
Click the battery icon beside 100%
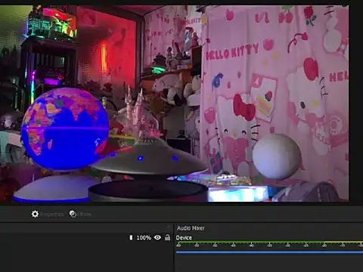click(131, 237)
